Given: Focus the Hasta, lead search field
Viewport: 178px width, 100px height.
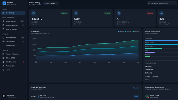Looking at the screenshot, I should (162, 3).
